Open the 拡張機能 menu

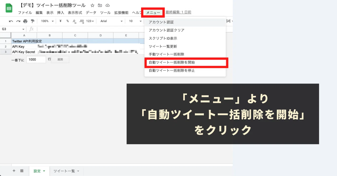pyautogui.click(x=121, y=13)
